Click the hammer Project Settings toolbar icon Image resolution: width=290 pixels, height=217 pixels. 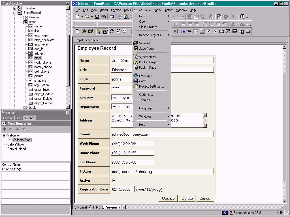coord(112,31)
